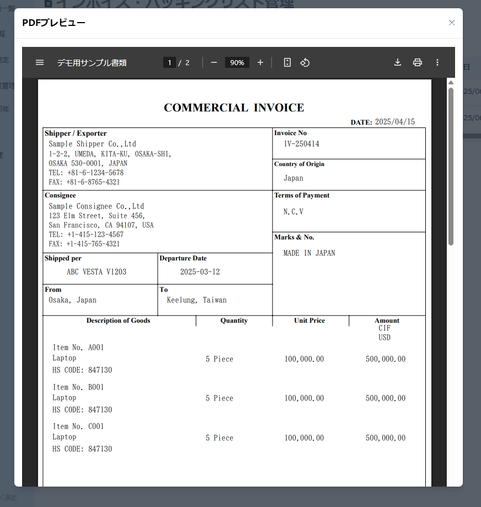This screenshot has width=481, height=507.
Task: Toggle fit to page icon
Action: click(287, 62)
